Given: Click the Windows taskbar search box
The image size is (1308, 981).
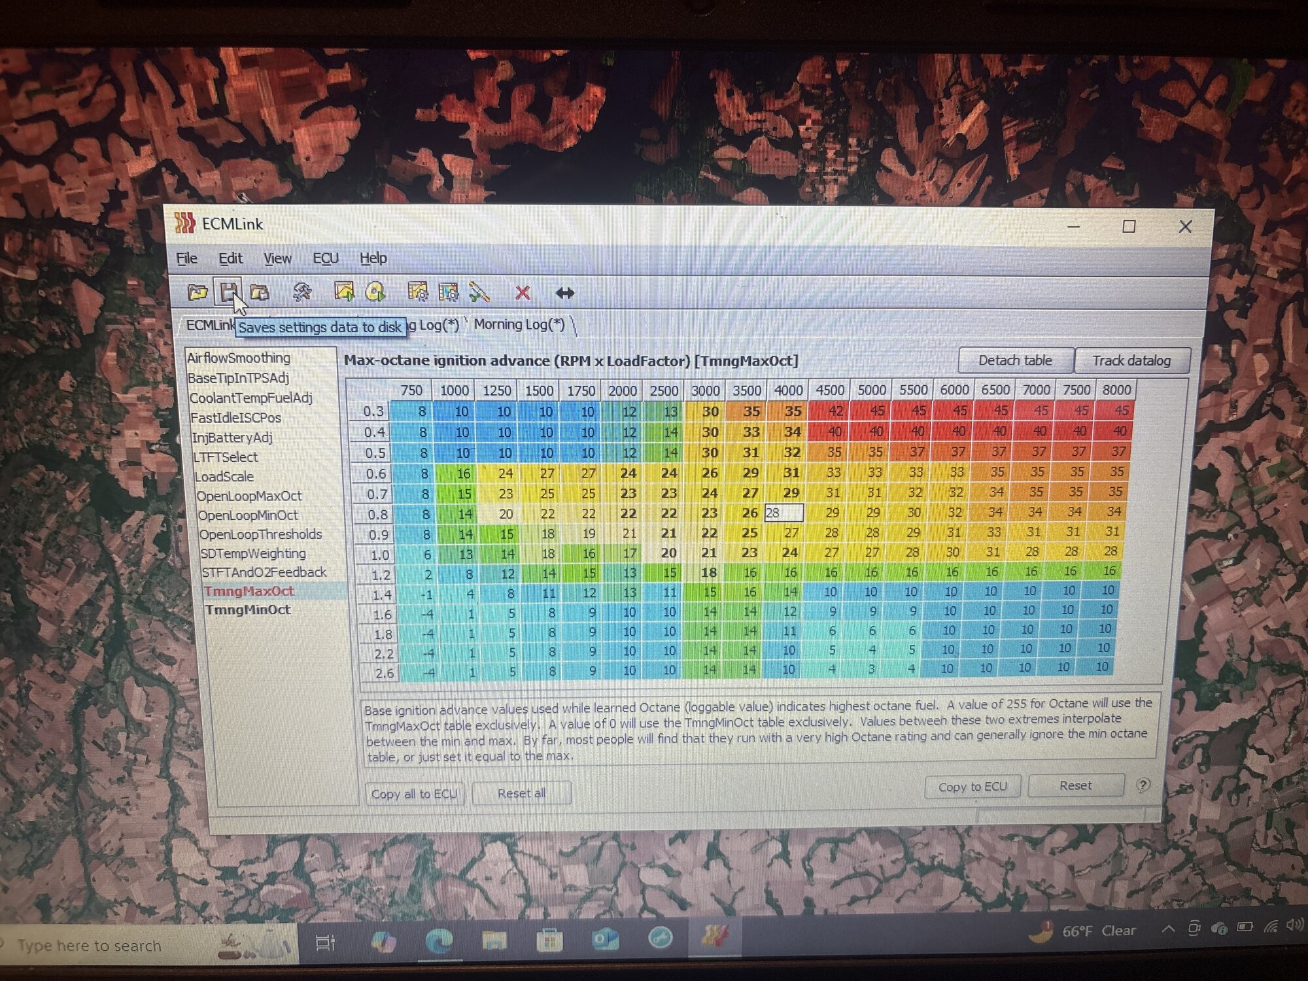Looking at the screenshot, I should (x=148, y=945).
